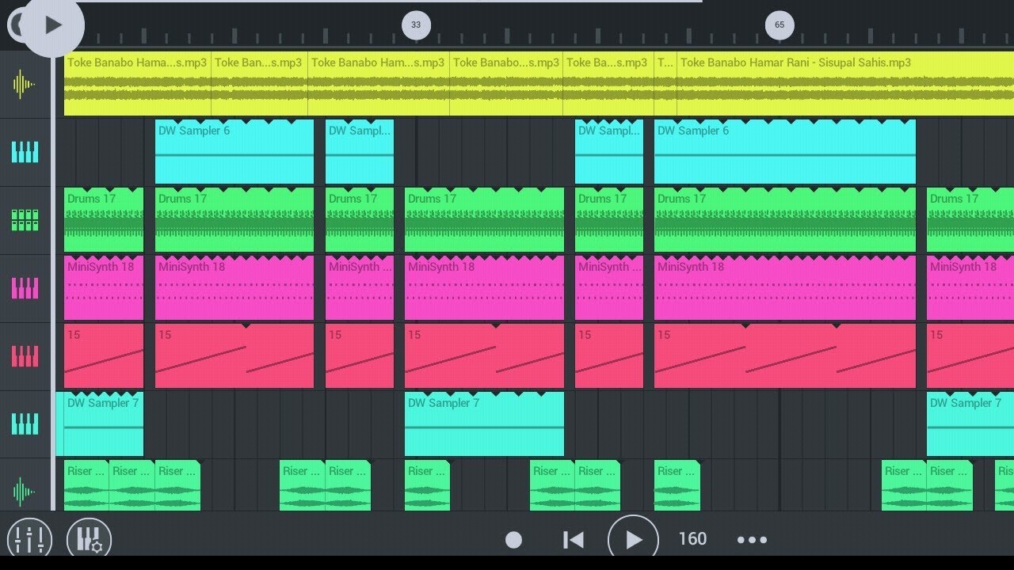Viewport: 1014px width, 570px height.
Task: Select the Toke Banabo...s.mp3 fourth audio clip
Action: pos(506,85)
